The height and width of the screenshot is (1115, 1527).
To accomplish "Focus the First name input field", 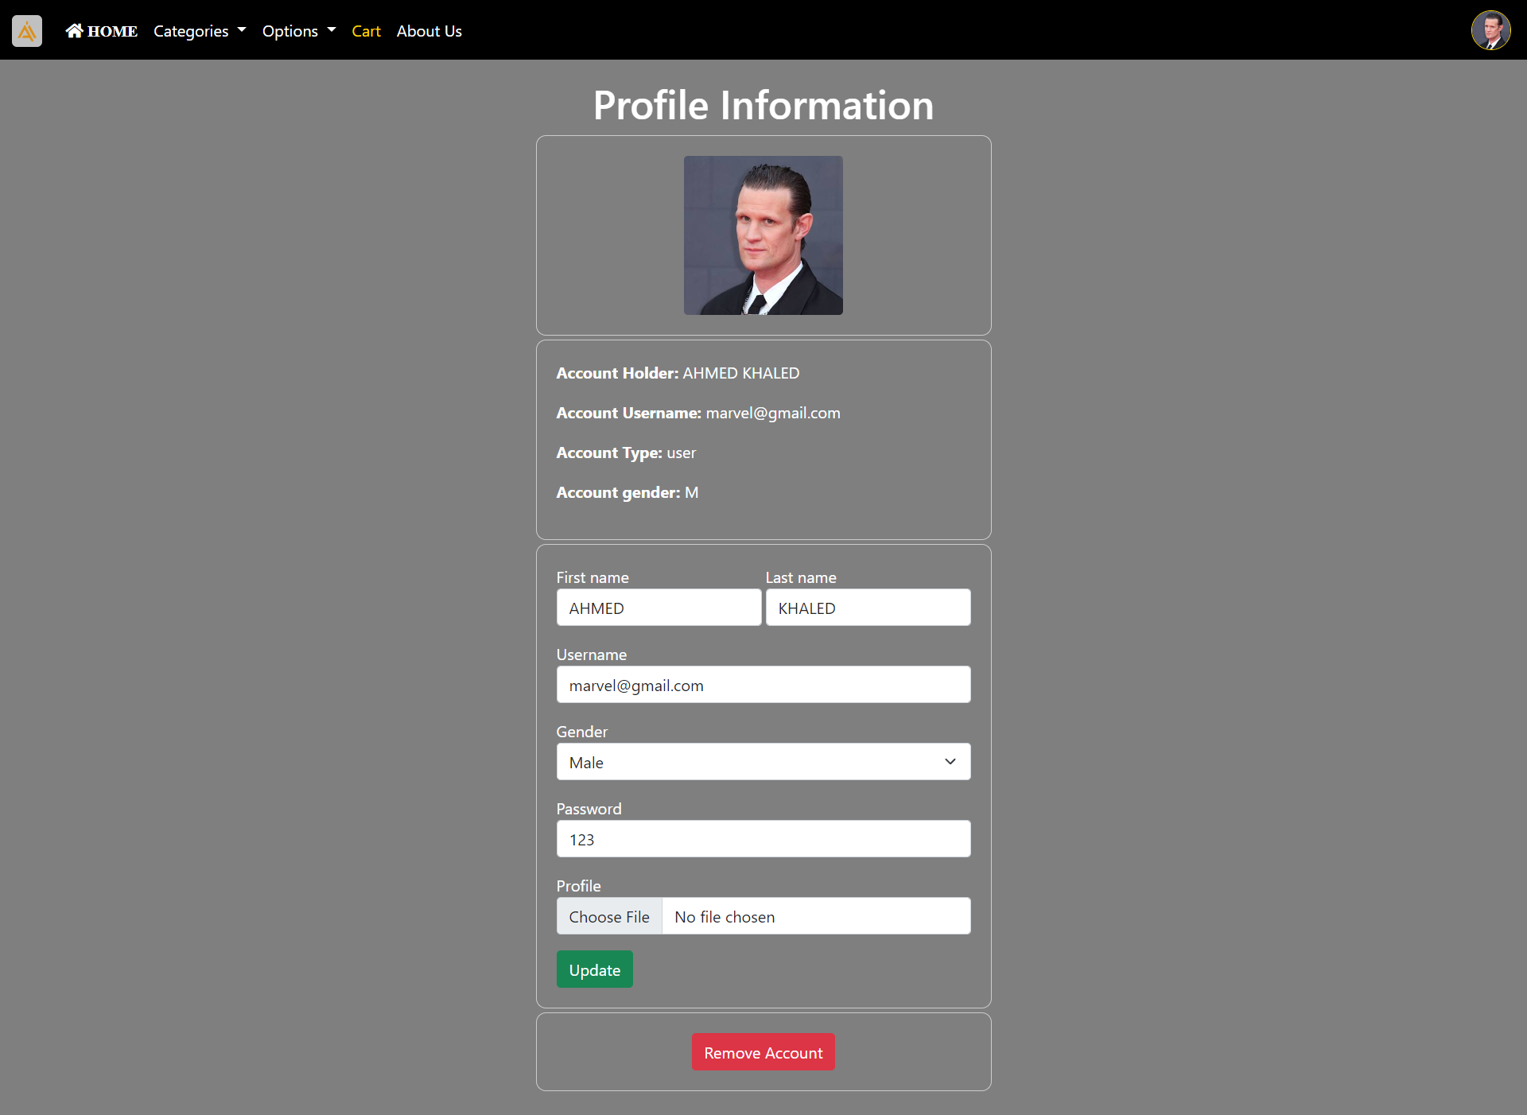I will point(659,608).
